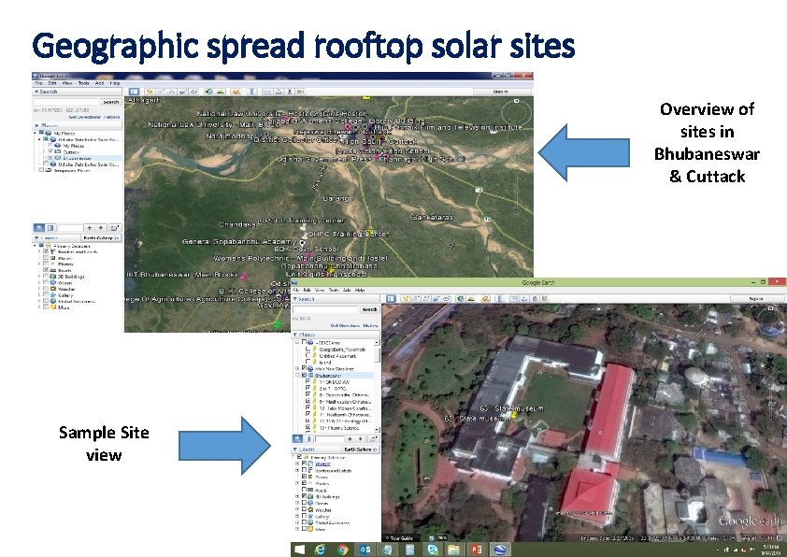Toggle Weather checkbox in front window layers
The height and width of the screenshot is (557, 787).
coord(304,509)
